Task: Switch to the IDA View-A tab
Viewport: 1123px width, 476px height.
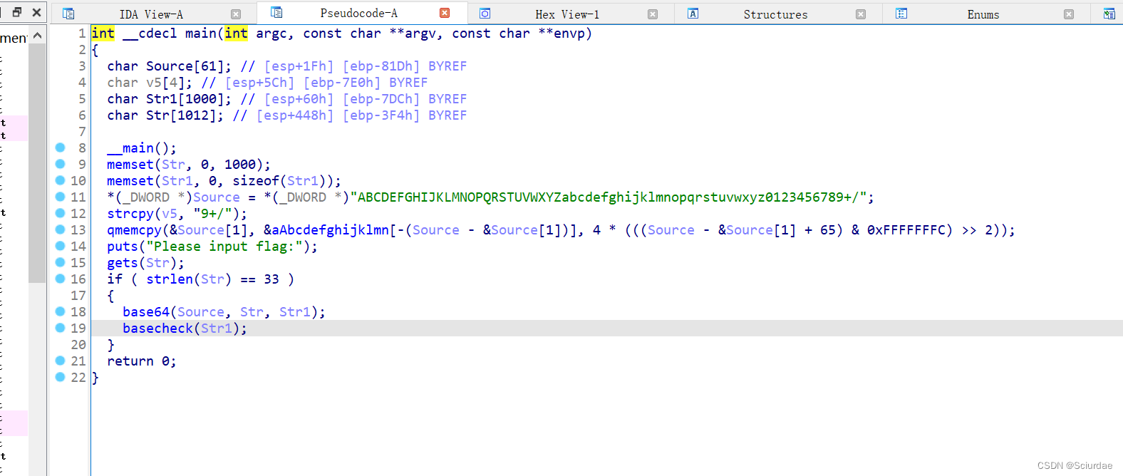Action: (x=151, y=14)
